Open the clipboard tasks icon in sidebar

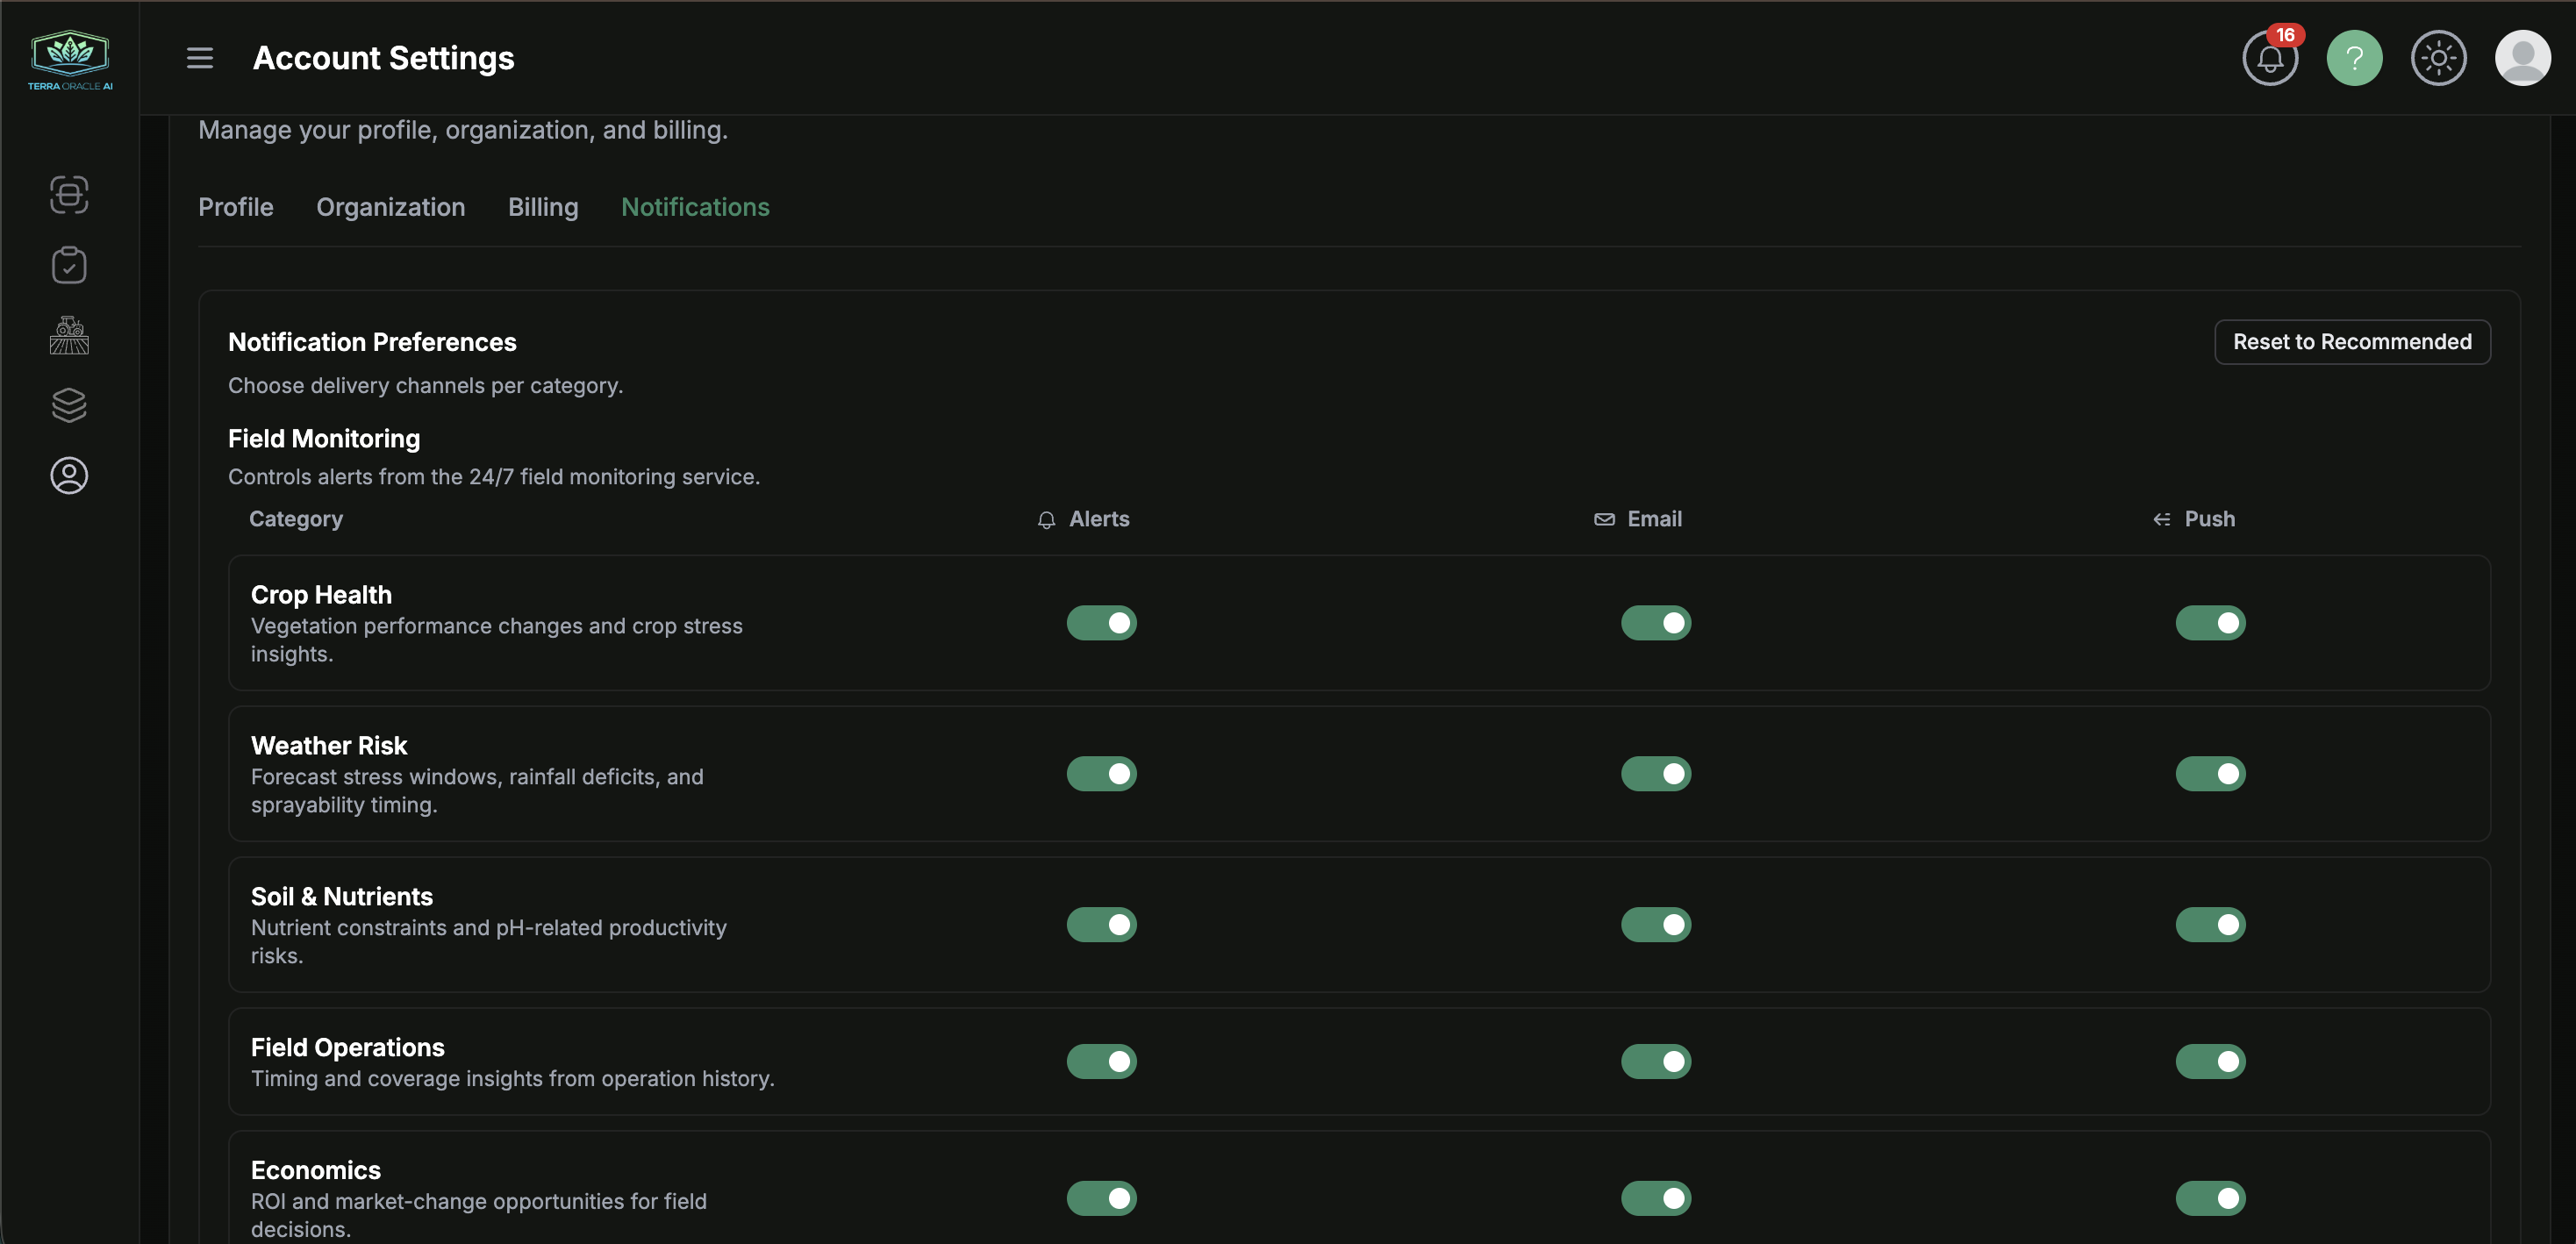pyautogui.click(x=69, y=265)
